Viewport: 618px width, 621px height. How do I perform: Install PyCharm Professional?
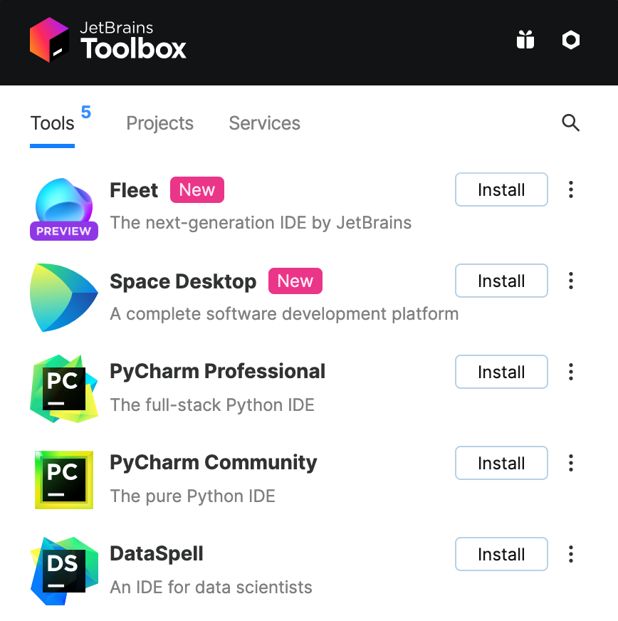501,372
